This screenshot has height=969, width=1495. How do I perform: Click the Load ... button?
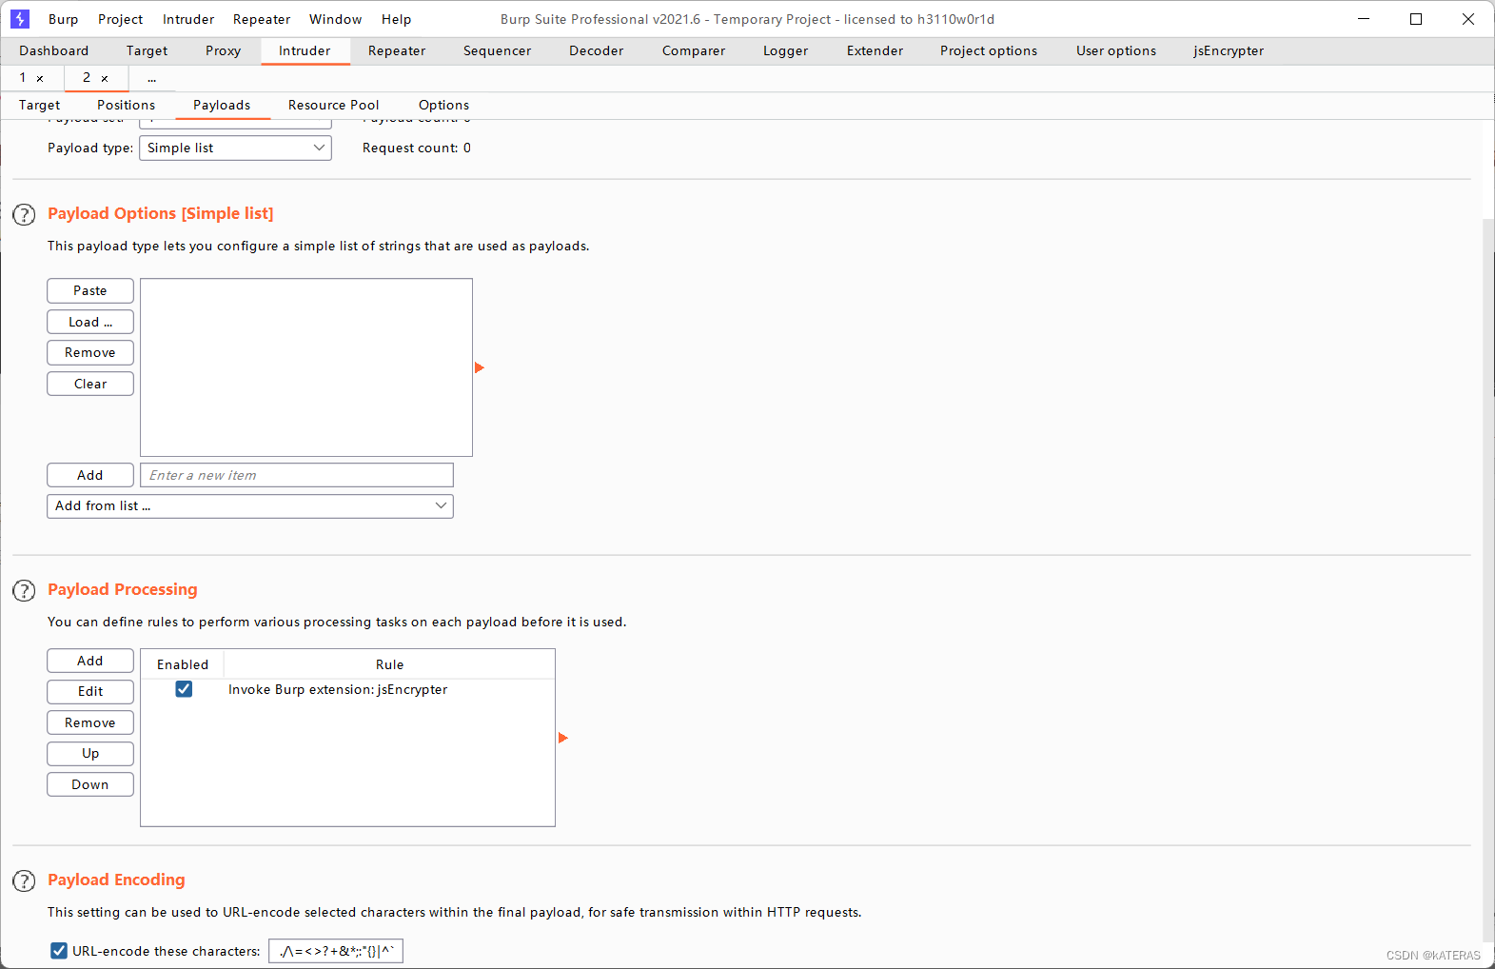click(x=90, y=322)
